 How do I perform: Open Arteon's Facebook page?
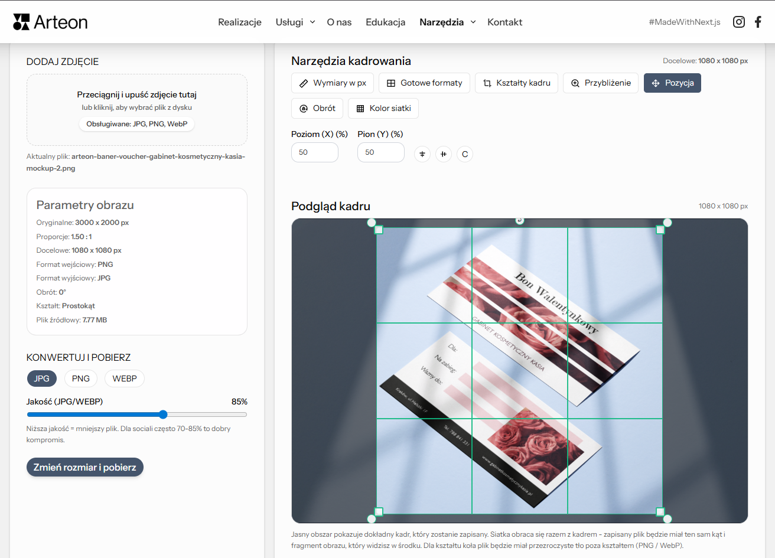pos(758,21)
